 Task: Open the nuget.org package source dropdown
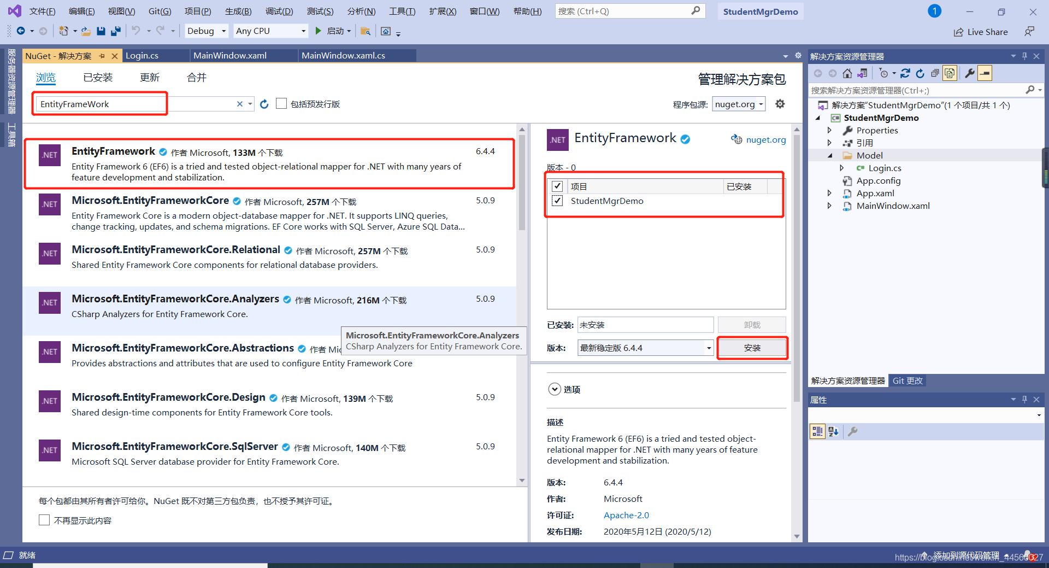(739, 104)
